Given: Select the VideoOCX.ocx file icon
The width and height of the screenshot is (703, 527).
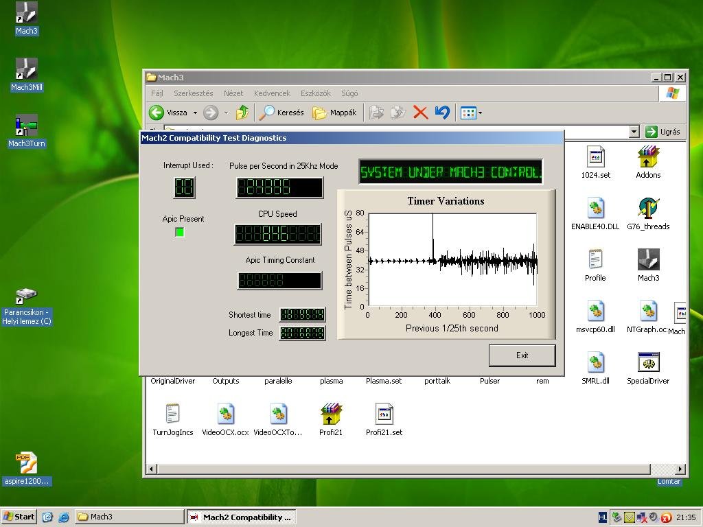Looking at the screenshot, I should (x=225, y=414).
